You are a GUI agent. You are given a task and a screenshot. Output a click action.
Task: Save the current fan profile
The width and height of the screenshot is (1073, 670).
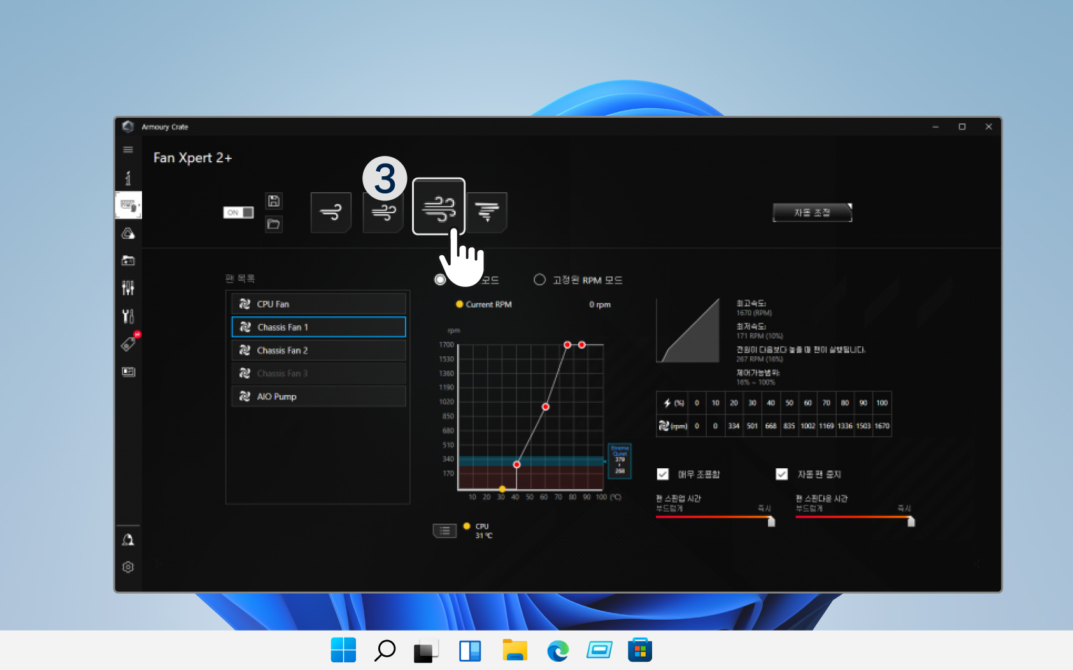pyautogui.click(x=274, y=200)
